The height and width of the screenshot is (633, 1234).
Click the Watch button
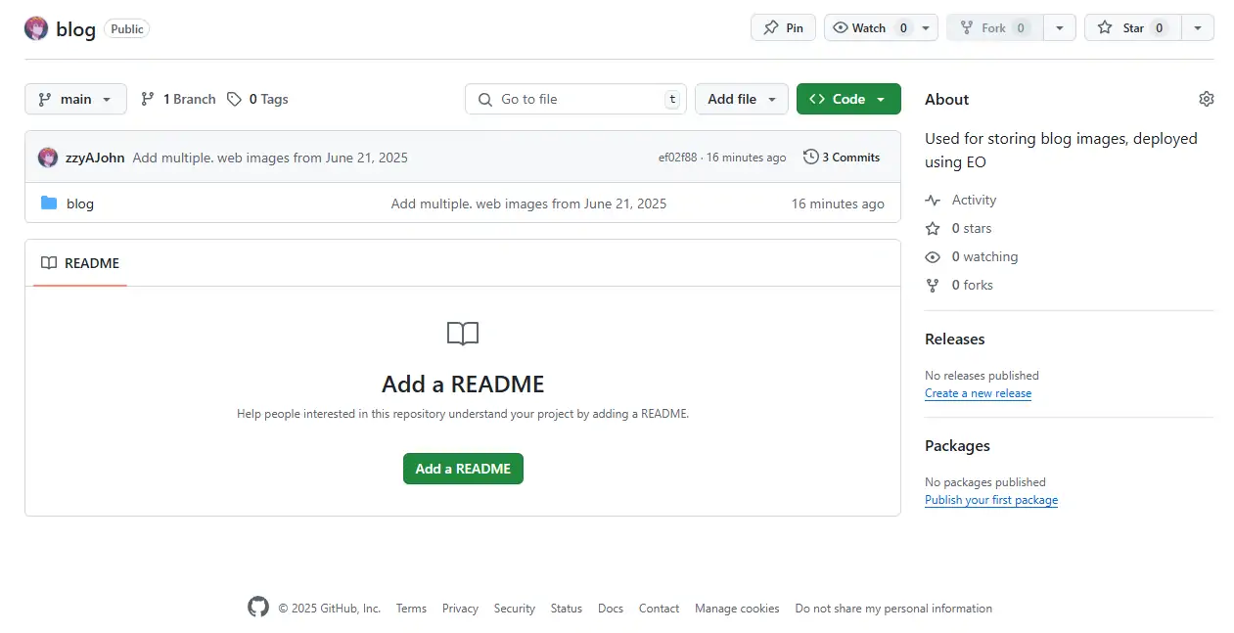(869, 27)
